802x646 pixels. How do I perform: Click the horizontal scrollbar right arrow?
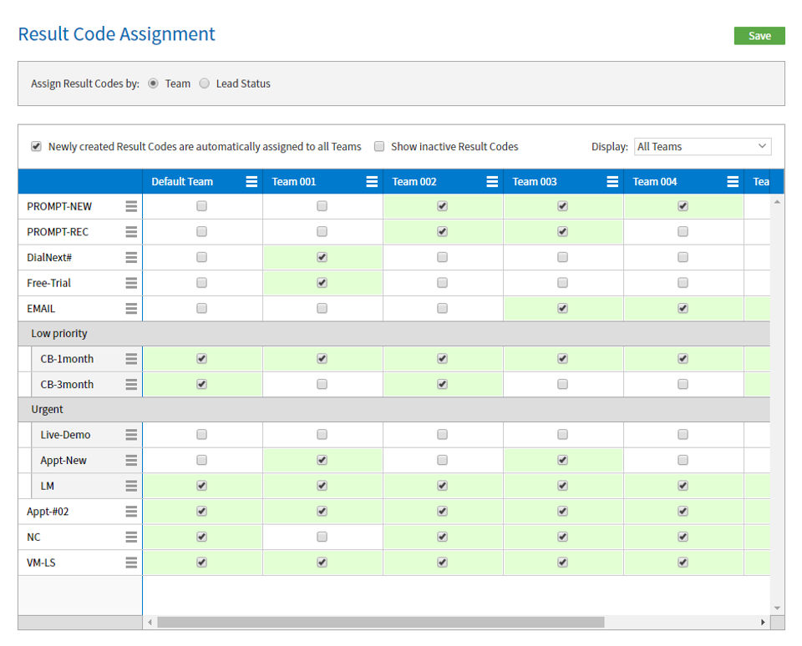(763, 623)
